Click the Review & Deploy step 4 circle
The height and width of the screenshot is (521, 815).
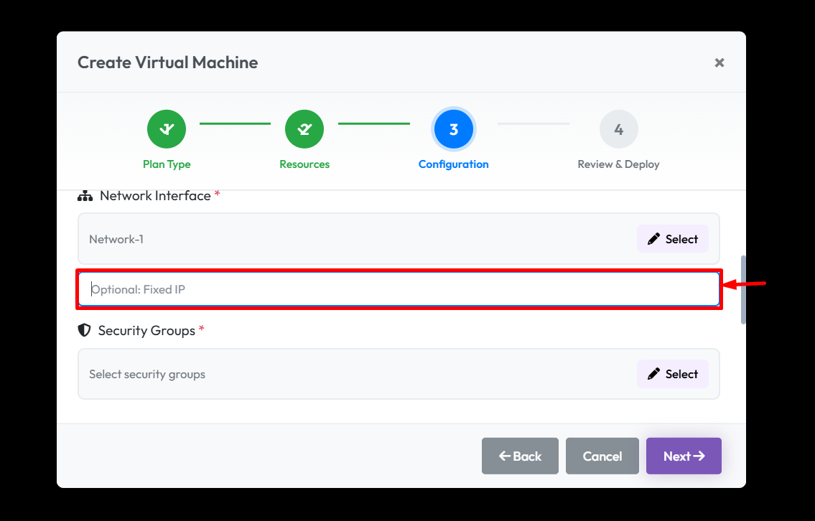tap(618, 129)
